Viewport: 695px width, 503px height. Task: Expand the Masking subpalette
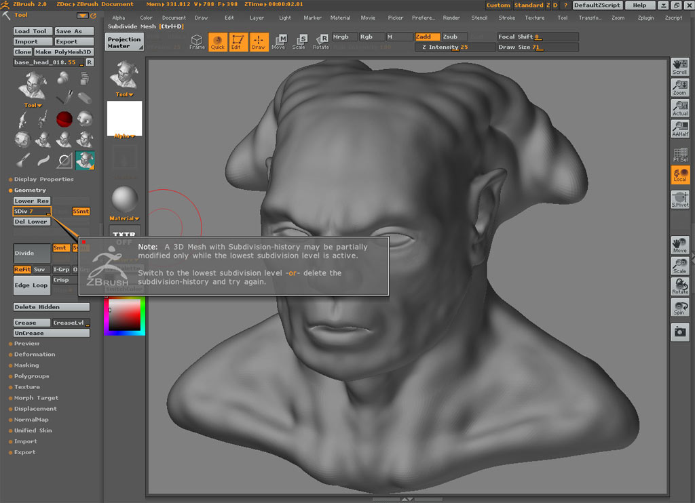pyautogui.click(x=26, y=365)
